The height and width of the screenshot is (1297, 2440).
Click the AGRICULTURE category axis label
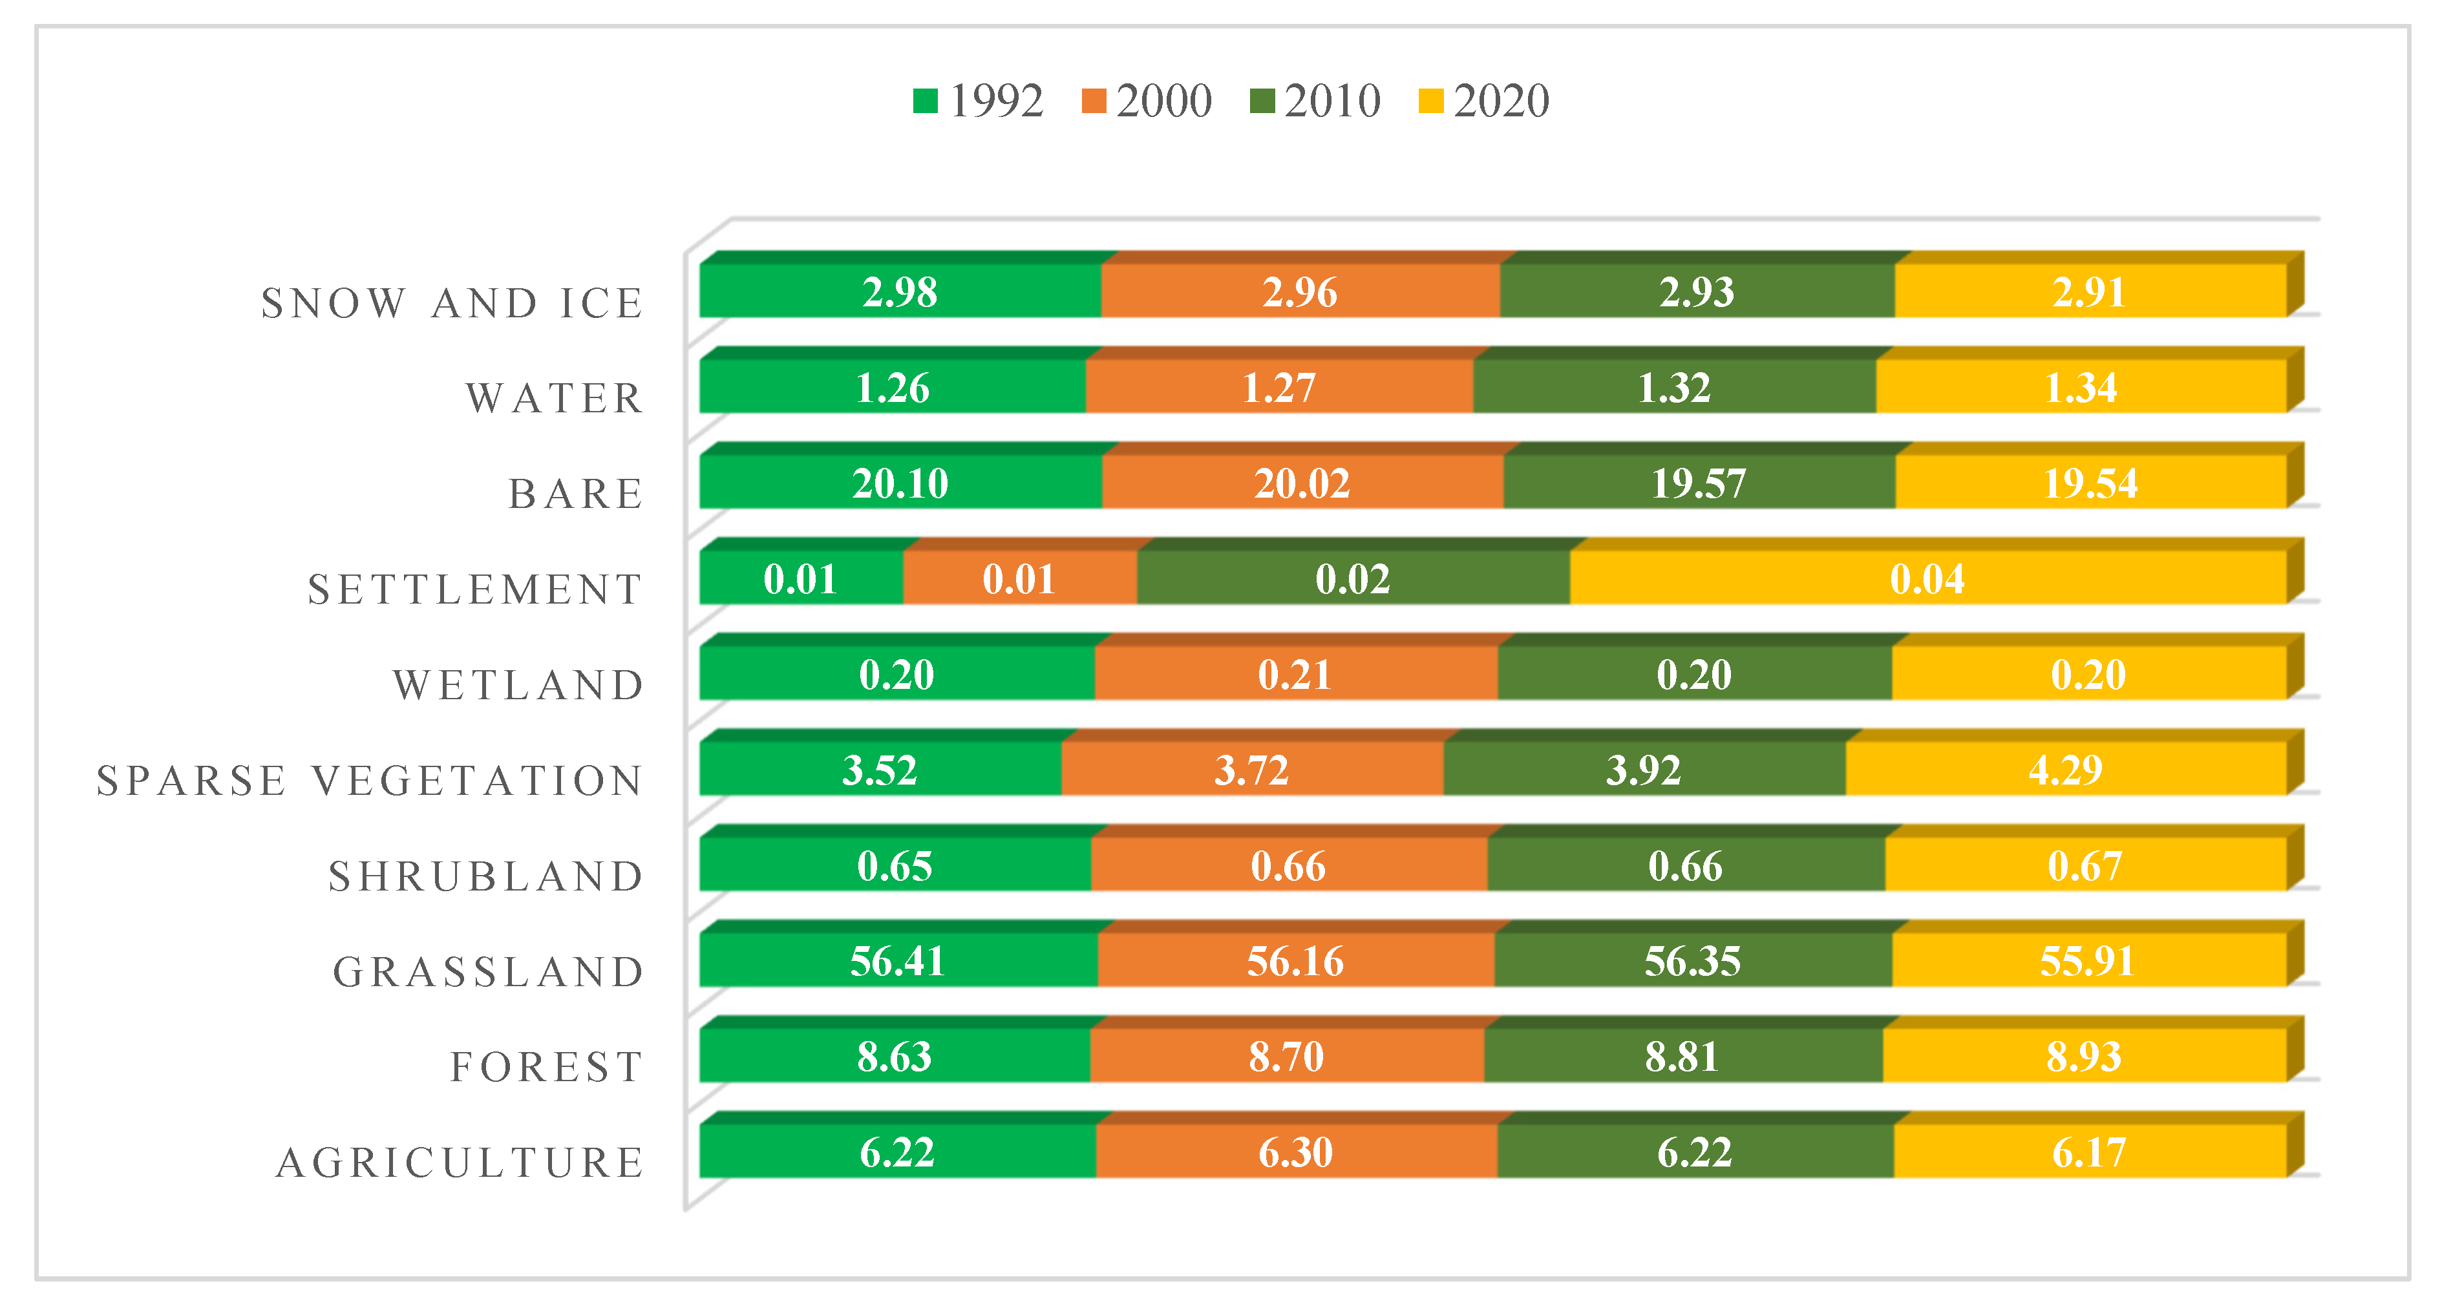(460, 1163)
